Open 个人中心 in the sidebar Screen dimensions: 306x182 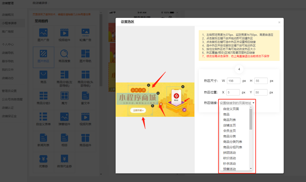tap(8, 44)
